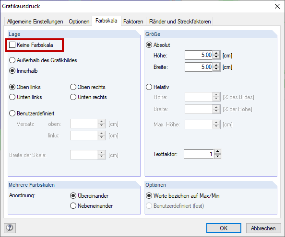The height and width of the screenshot is (237, 285).
Task: Decrease Textfaktor with down spinner arrow
Action: tap(217, 156)
